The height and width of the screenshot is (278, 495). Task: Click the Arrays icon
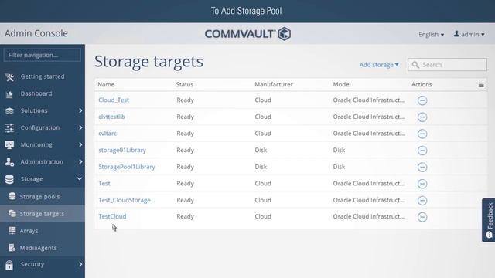pyautogui.click(x=12, y=230)
